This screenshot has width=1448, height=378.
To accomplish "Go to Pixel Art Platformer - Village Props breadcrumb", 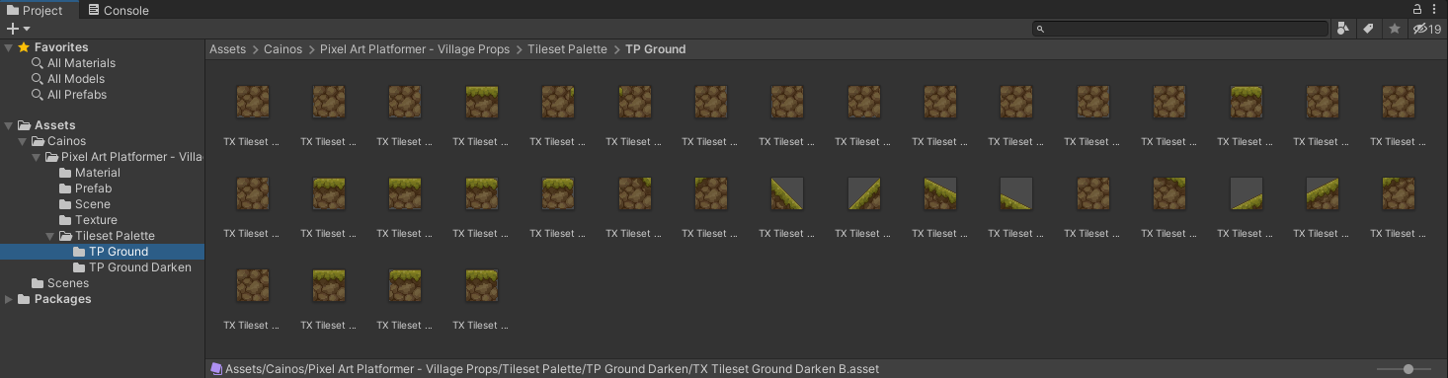I will [415, 49].
